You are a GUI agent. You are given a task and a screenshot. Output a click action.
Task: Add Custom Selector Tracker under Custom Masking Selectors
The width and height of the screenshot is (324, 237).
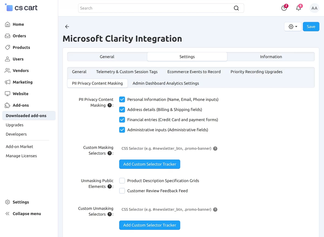(150, 164)
